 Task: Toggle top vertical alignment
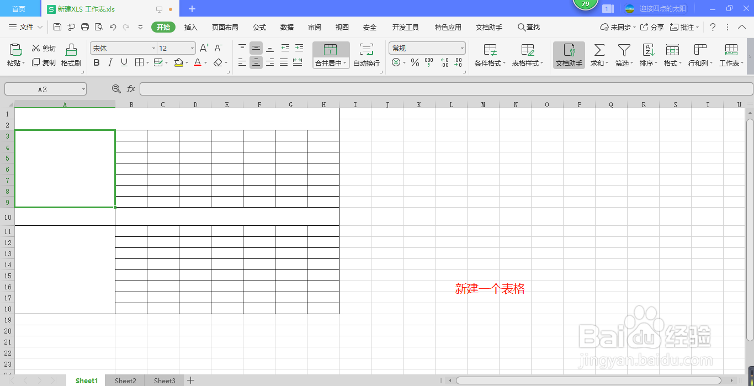point(242,48)
